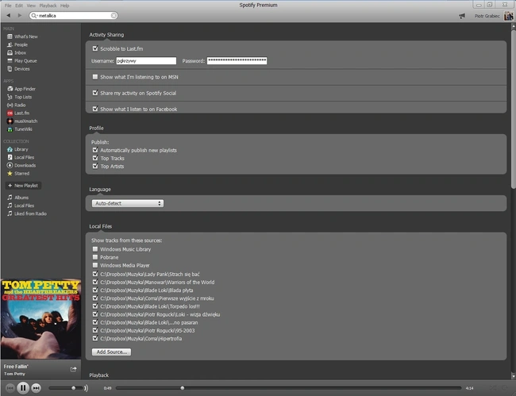Screen dimensions: 516x396
Task: Open the Tom Petty Greatest Hits cover
Action: [40, 319]
